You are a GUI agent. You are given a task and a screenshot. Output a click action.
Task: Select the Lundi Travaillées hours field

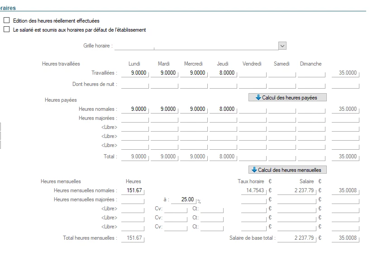135,73
